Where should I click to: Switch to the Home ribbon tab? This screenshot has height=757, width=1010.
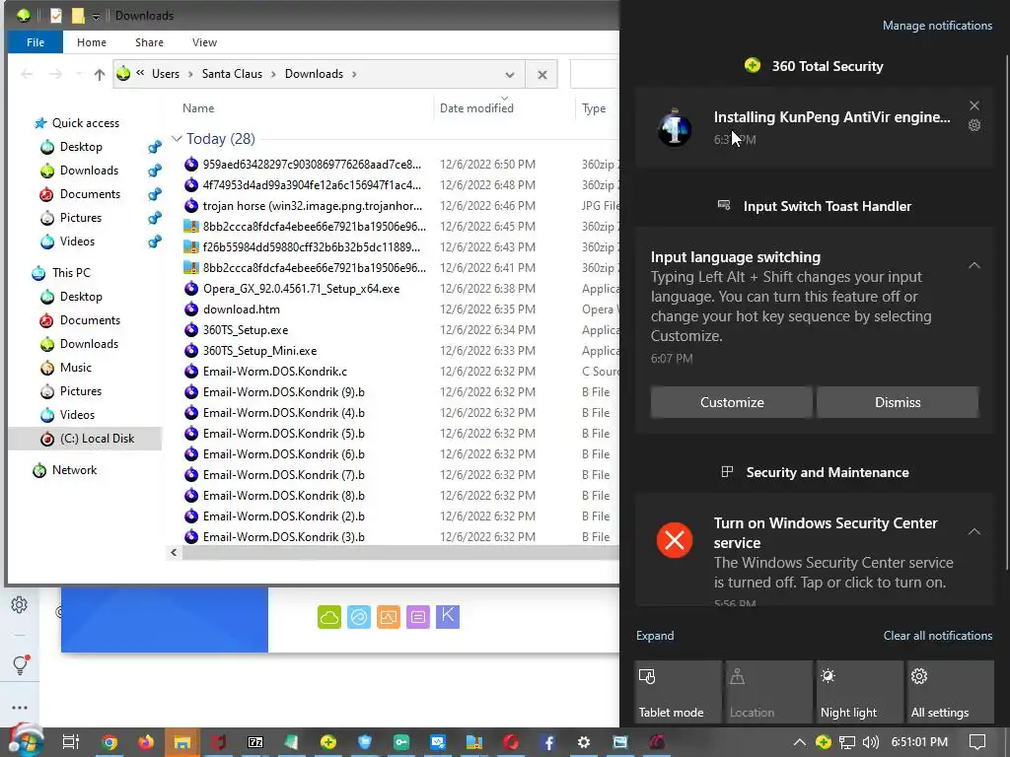point(92,42)
